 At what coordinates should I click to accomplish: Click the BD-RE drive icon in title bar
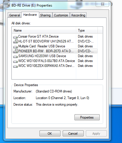8,5
